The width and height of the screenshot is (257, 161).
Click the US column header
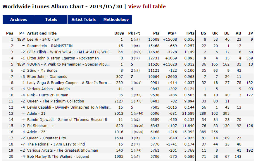[x=203, y=33]
